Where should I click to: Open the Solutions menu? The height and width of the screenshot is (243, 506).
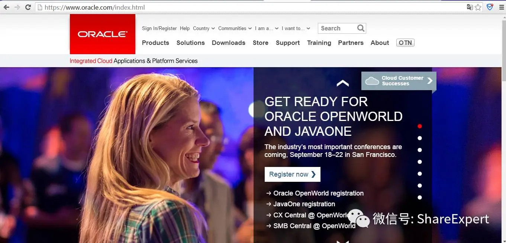[x=190, y=43]
